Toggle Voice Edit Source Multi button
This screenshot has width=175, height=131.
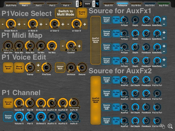coord(8,68)
